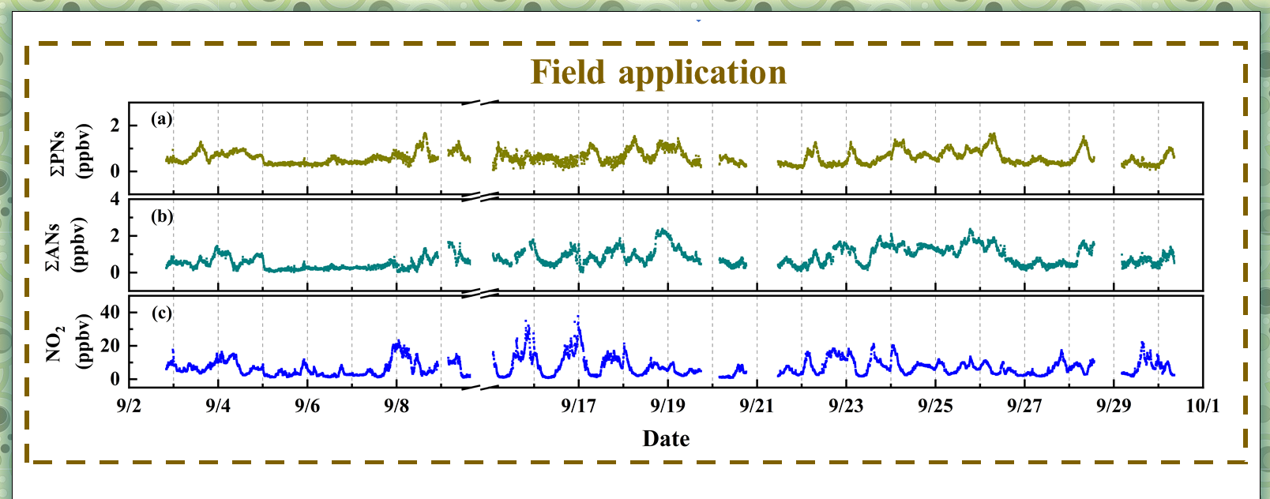Screen dimensions: 1270x499
Task: Pick the 9/4 date tick label
Action: pos(218,406)
